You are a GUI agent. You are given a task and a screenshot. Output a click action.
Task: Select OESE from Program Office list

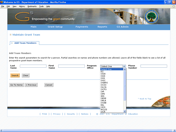(112, 98)
